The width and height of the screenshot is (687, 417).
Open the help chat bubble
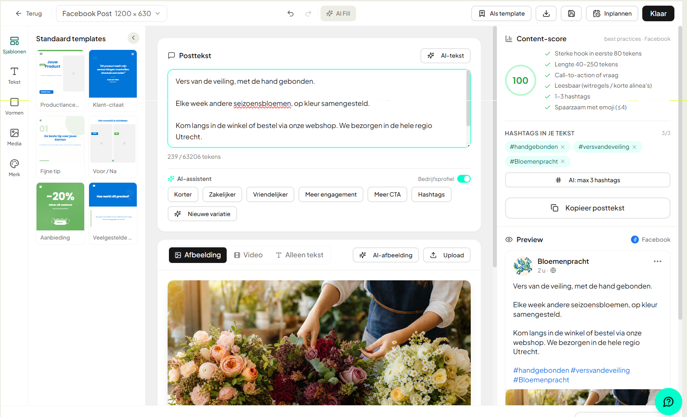[668, 402]
